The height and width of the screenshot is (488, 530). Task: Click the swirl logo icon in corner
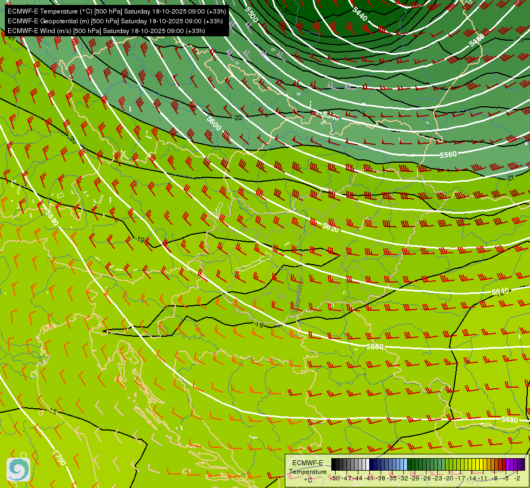tap(18, 470)
